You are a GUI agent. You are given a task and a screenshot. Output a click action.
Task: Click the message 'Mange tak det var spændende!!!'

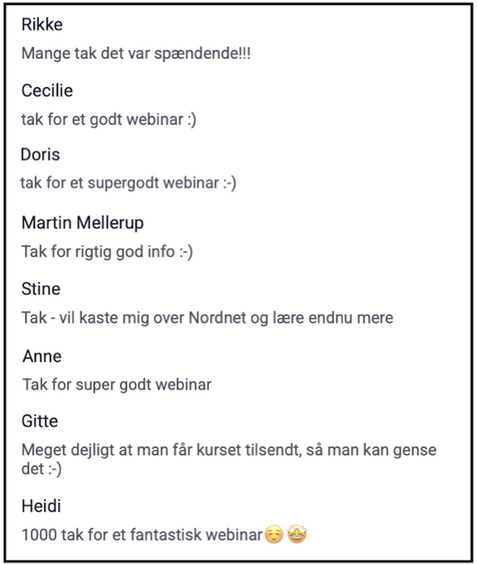coord(136,53)
